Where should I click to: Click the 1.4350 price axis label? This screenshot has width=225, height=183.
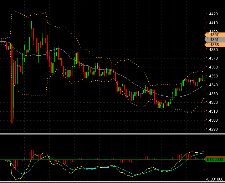212,76
